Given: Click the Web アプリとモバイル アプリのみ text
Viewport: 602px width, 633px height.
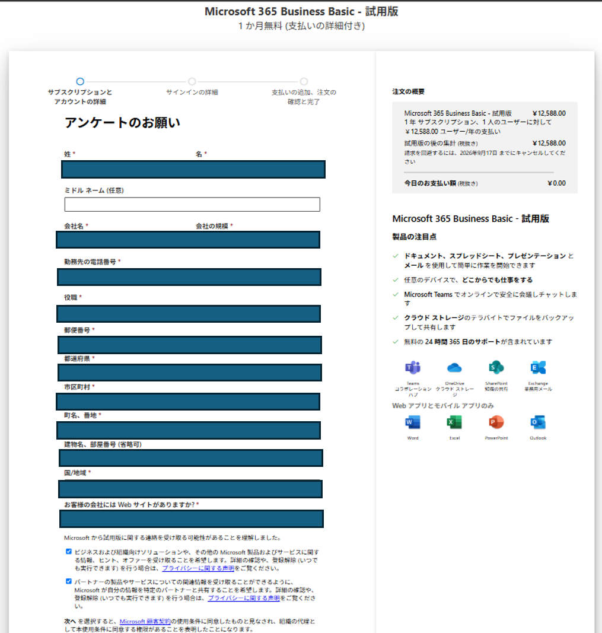Looking at the screenshot, I should (x=442, y=406).
